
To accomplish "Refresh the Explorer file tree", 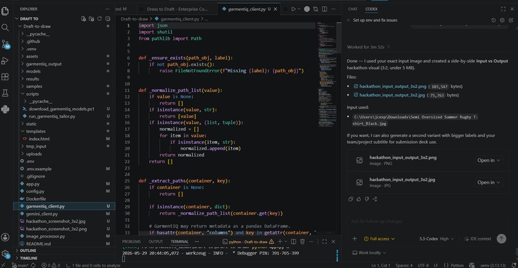I will pos(100,19).
